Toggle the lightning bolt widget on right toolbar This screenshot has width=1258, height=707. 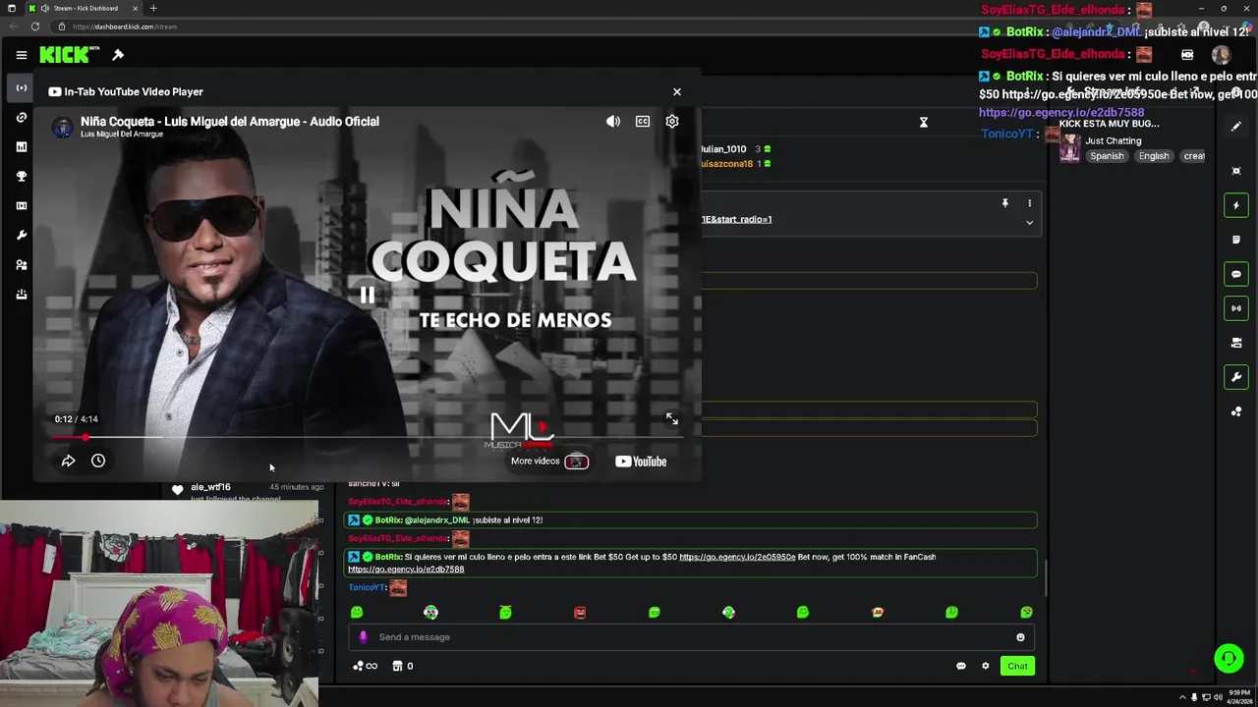1236,205
